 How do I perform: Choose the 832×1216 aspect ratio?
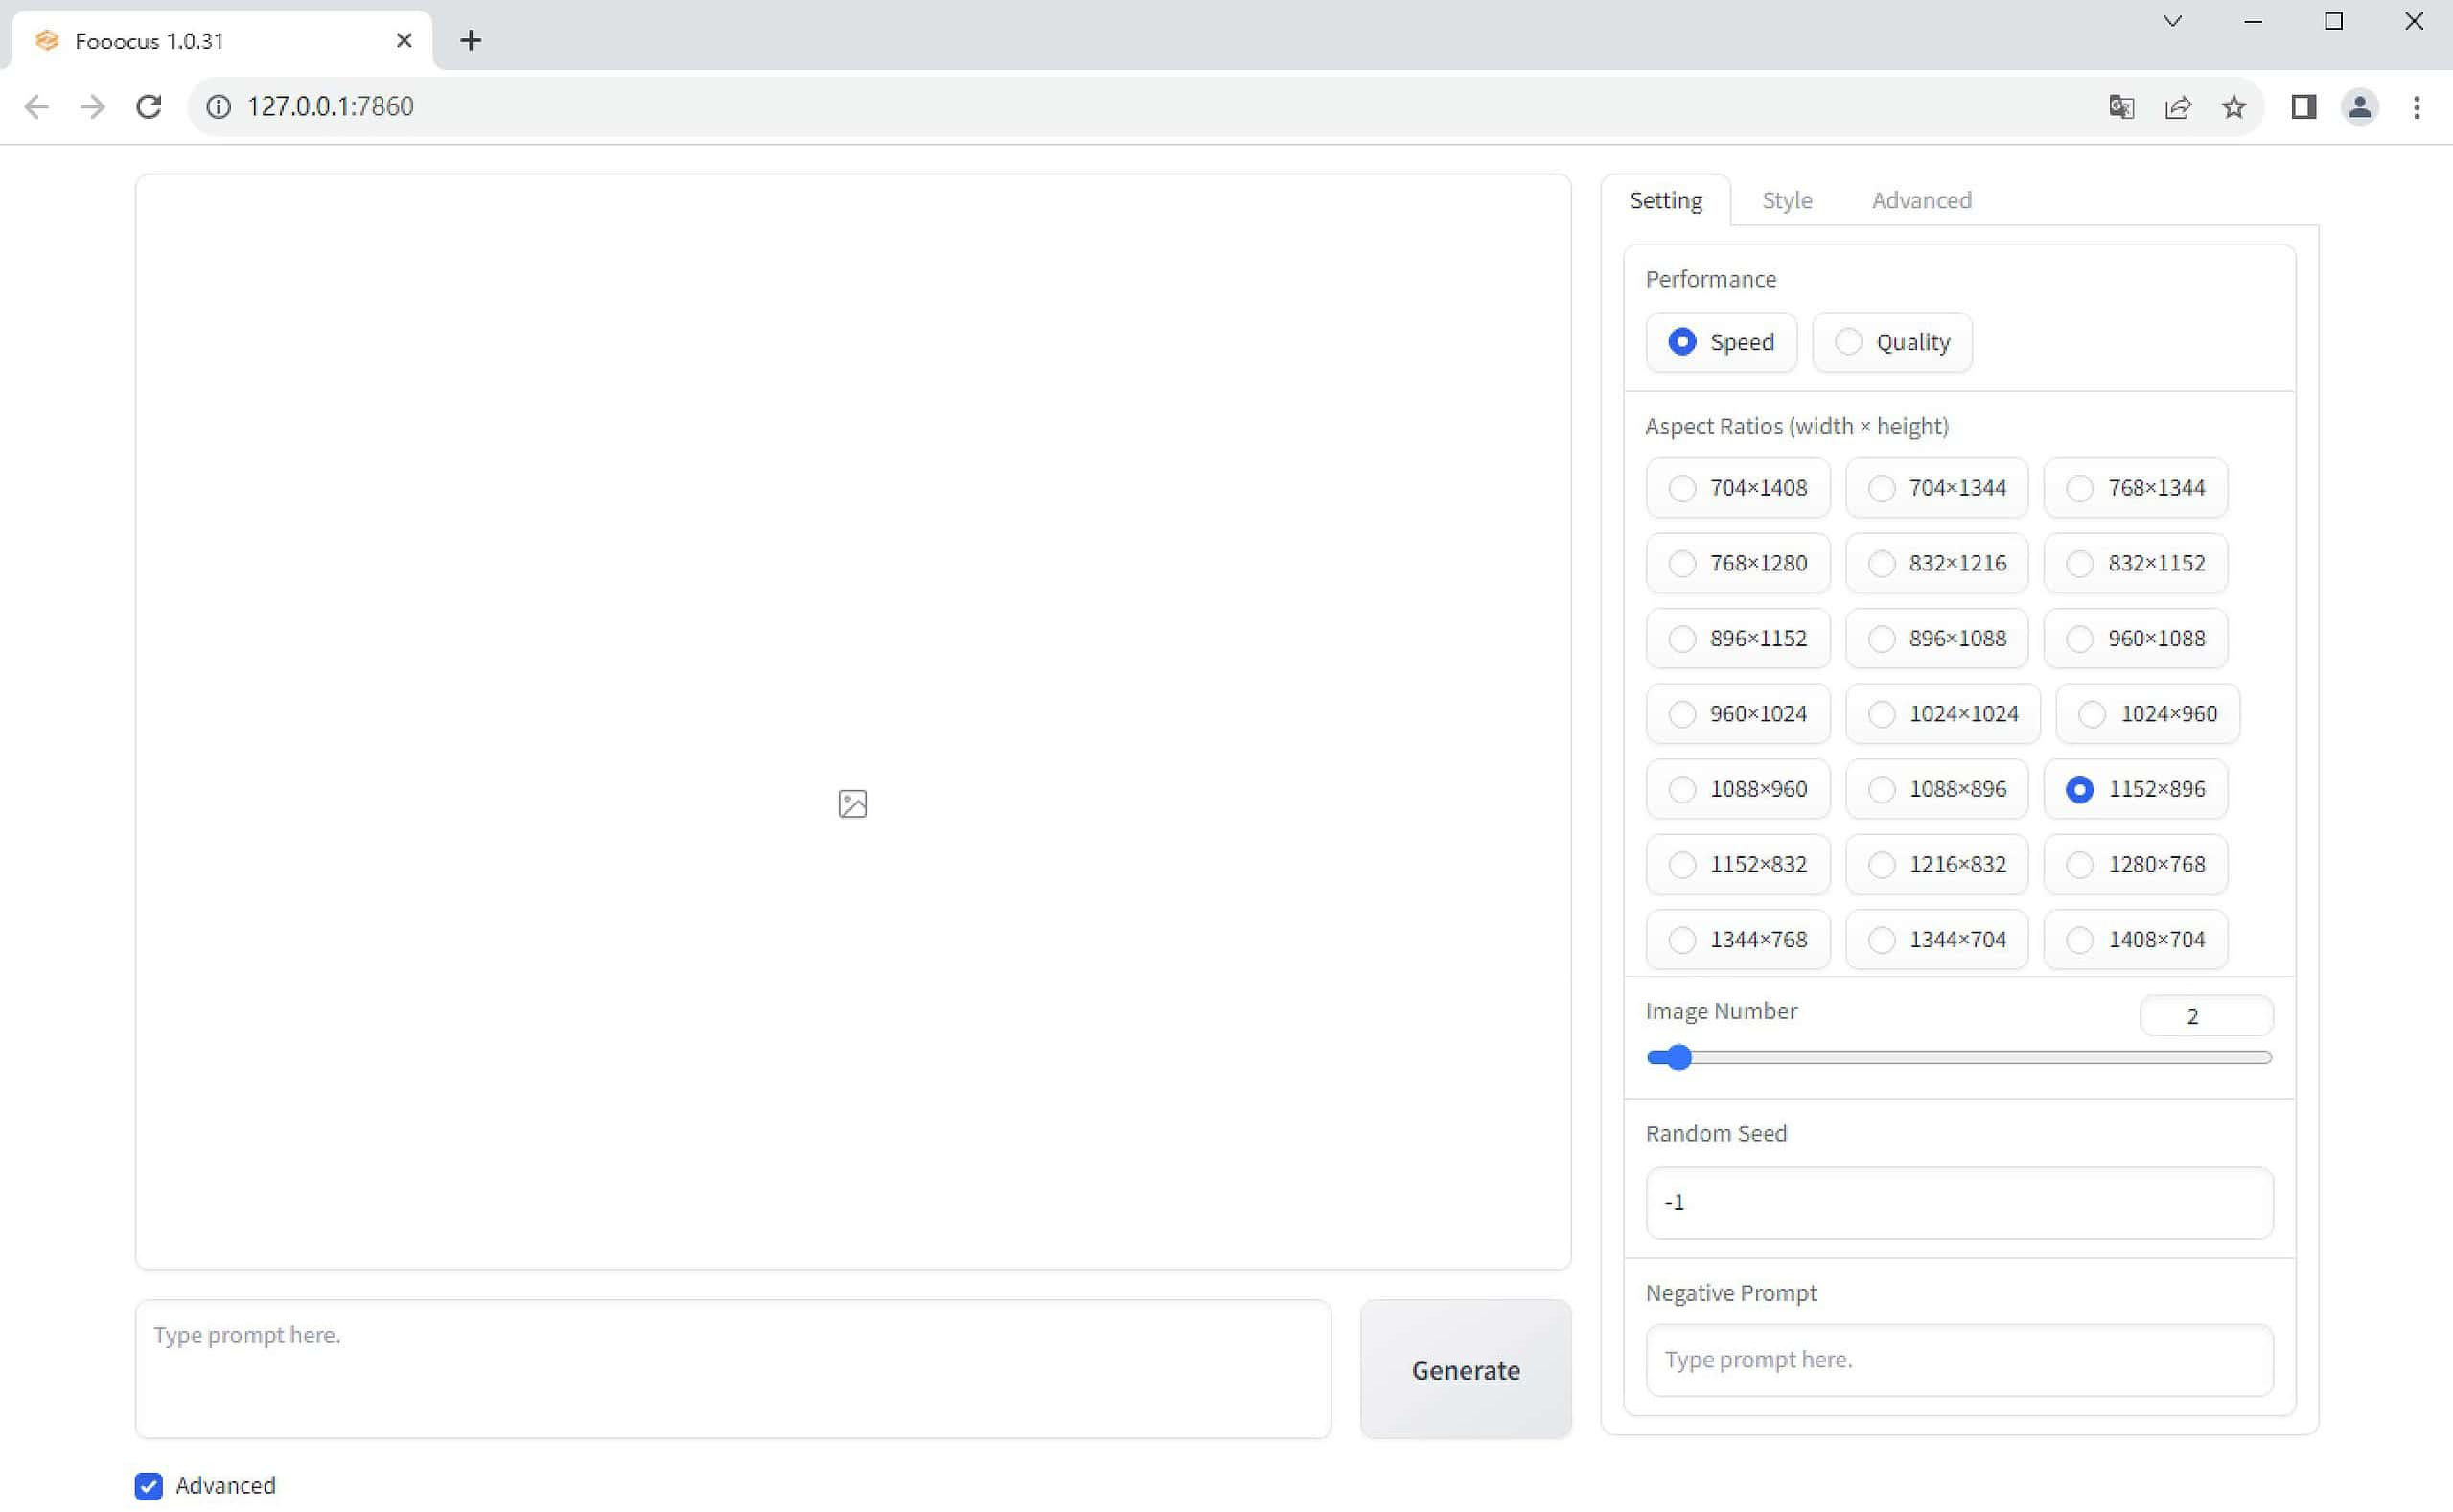tap(1936, 563)
